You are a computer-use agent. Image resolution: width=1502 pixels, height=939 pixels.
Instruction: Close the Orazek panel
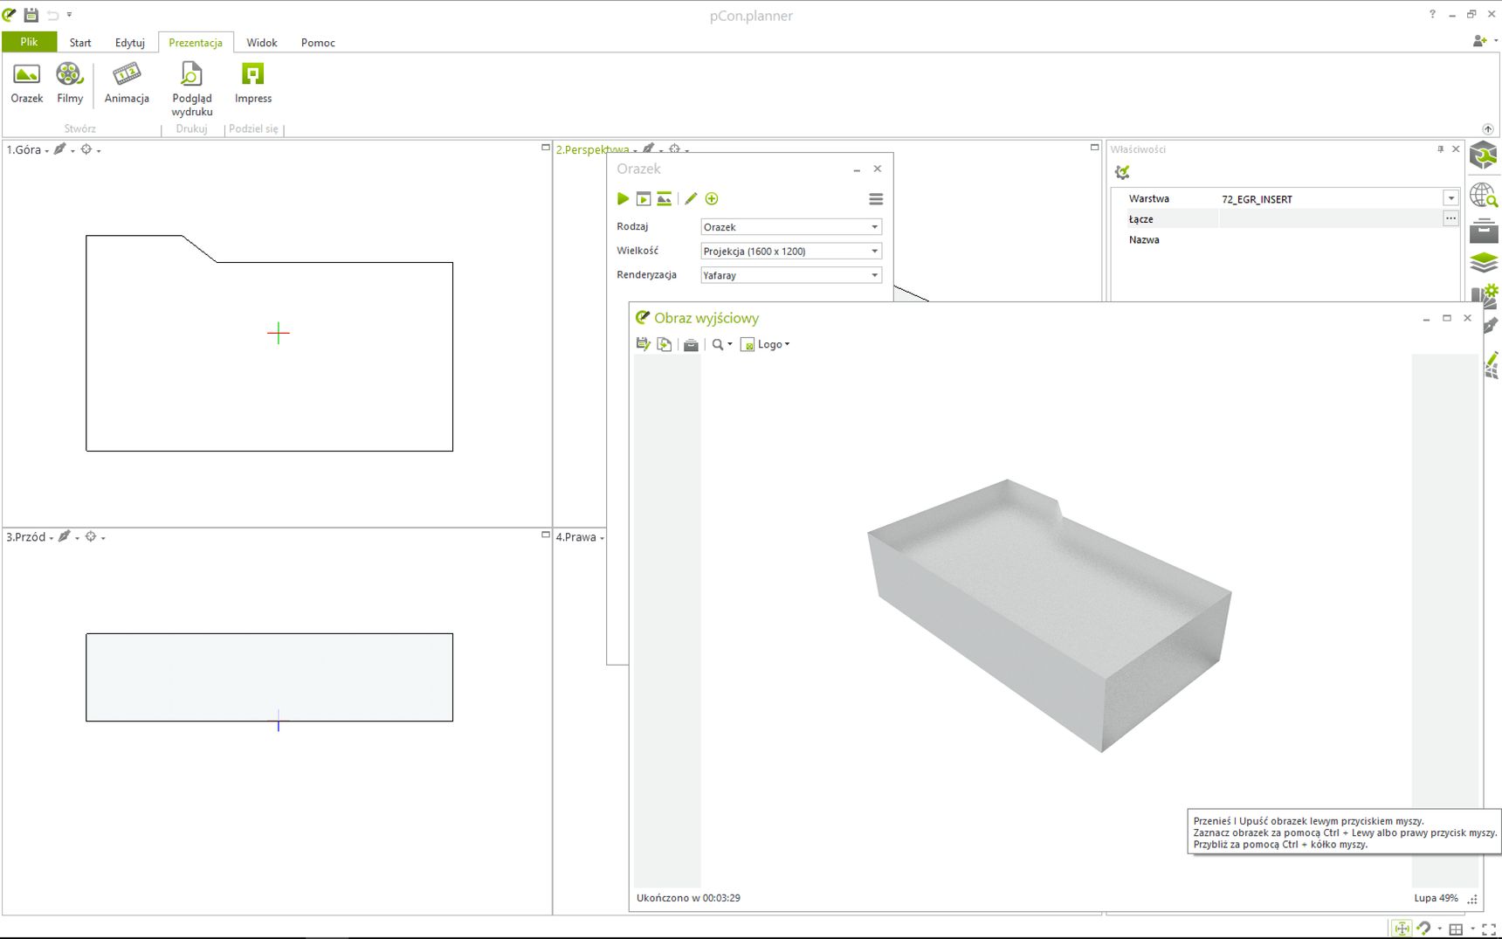click(878, 169)
